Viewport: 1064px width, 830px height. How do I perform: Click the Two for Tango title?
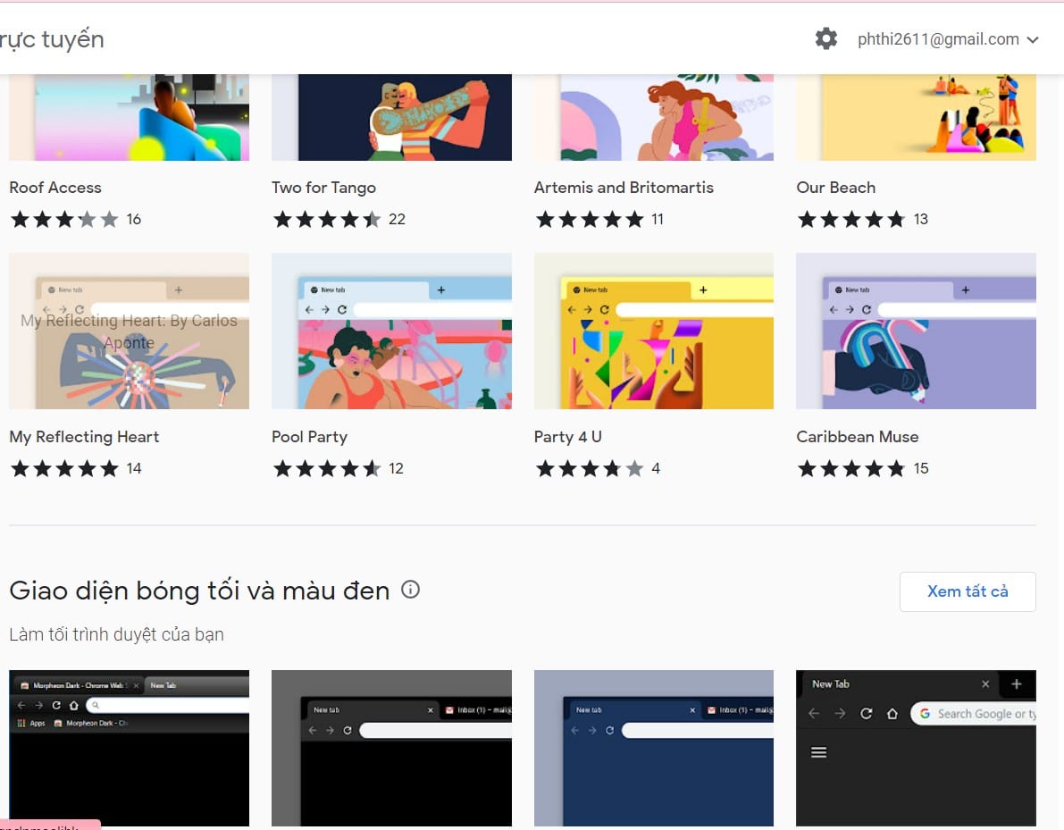click(323, 188)
